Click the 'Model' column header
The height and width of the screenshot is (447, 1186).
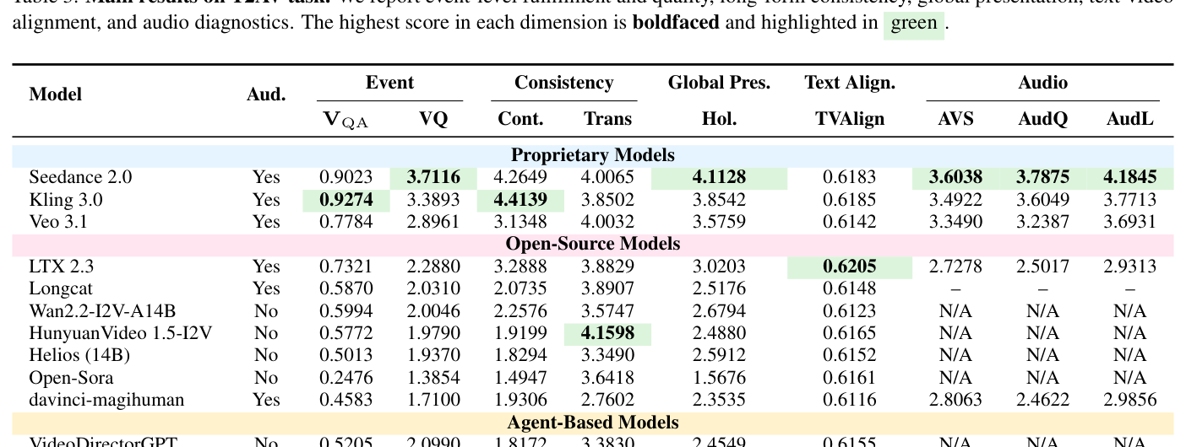pos(55,94)
